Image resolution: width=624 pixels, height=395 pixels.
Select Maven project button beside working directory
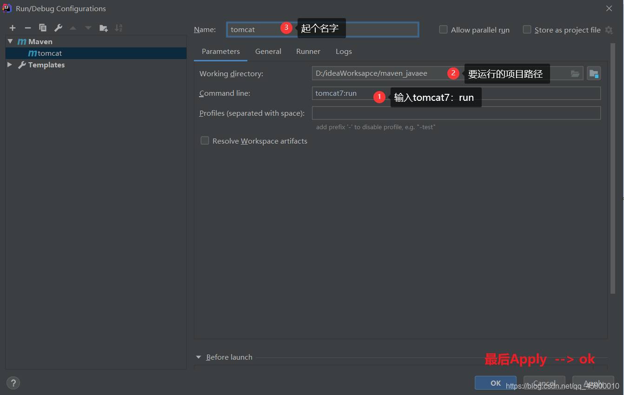(594, 73)
